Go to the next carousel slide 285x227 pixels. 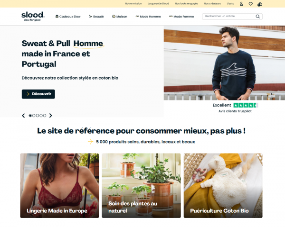[x=50, y=116]
